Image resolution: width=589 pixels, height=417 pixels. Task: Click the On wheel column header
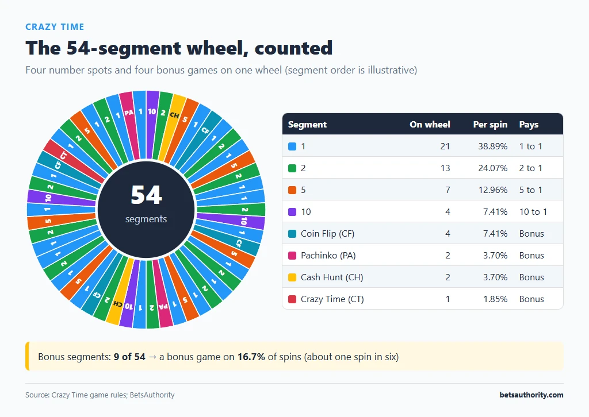(x=430, y=125)
